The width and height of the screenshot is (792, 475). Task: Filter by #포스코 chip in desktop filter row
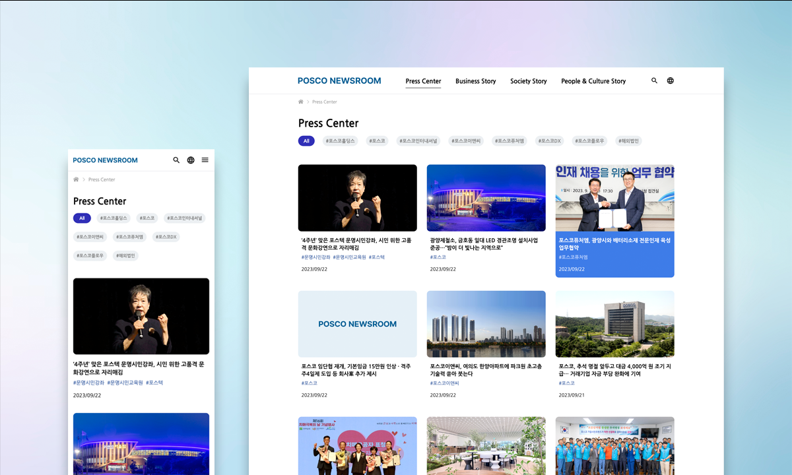(x=378, y=141)
